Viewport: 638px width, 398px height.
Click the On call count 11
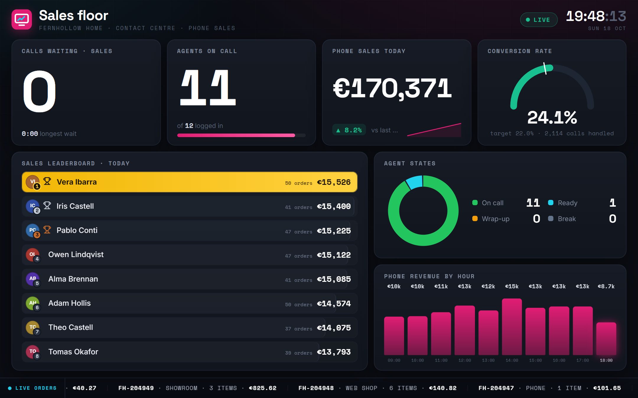click(533, 203)
